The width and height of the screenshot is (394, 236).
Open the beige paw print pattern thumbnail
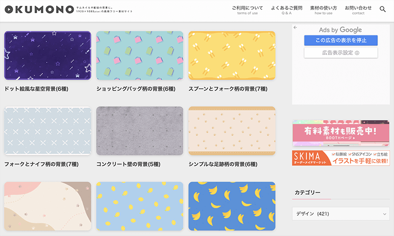(x=232, y=131)
